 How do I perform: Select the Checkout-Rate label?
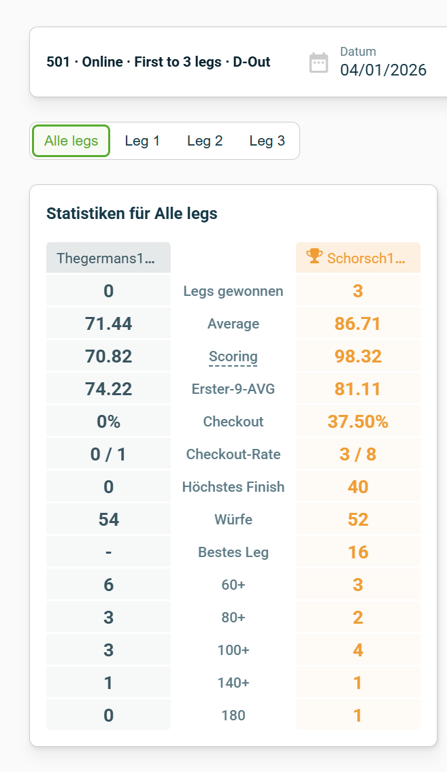click(233, 454)
